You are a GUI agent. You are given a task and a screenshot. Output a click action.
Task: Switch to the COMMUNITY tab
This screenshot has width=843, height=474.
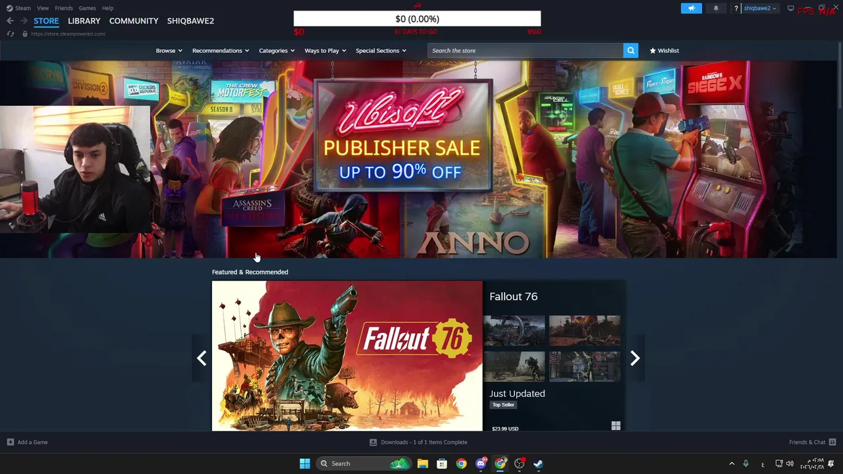[x=134, y=21]
